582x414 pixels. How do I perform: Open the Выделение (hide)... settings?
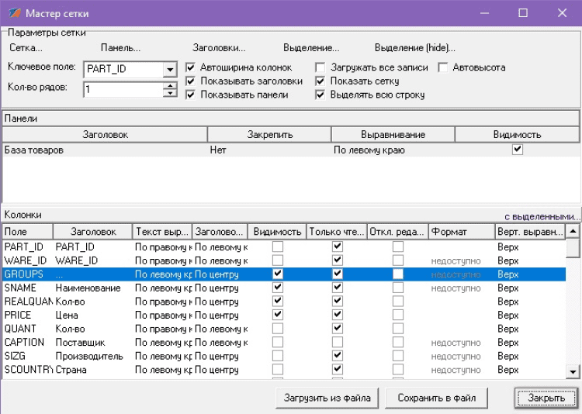pyautogui.click(x=414, y=47)
